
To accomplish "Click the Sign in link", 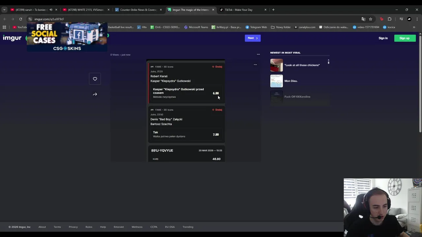I will click(383, 38).
